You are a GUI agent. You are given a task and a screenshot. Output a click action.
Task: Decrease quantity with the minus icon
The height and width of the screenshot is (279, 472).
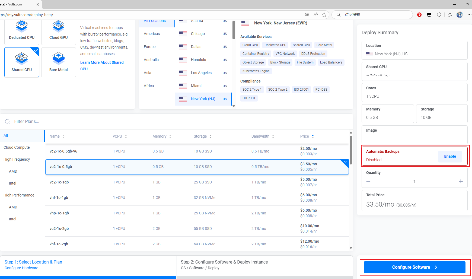coord(368,181)
